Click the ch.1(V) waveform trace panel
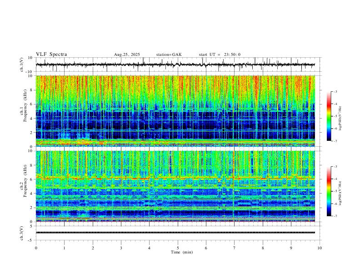 pos(179,65)
